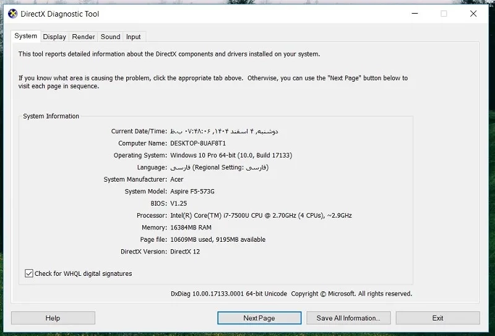495x336 pixels.
Task: Go to the Input tab
Action: pyautogui.click(x=134, y=37)
